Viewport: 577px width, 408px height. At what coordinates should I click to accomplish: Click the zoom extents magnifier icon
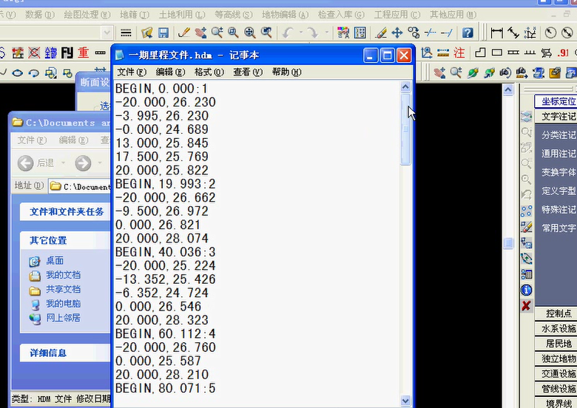pos(250,33)
